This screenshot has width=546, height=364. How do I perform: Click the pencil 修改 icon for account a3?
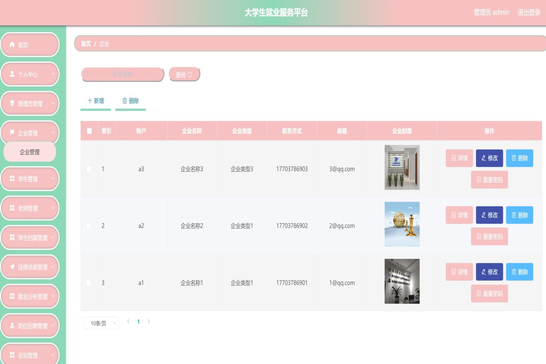(484, 158)
